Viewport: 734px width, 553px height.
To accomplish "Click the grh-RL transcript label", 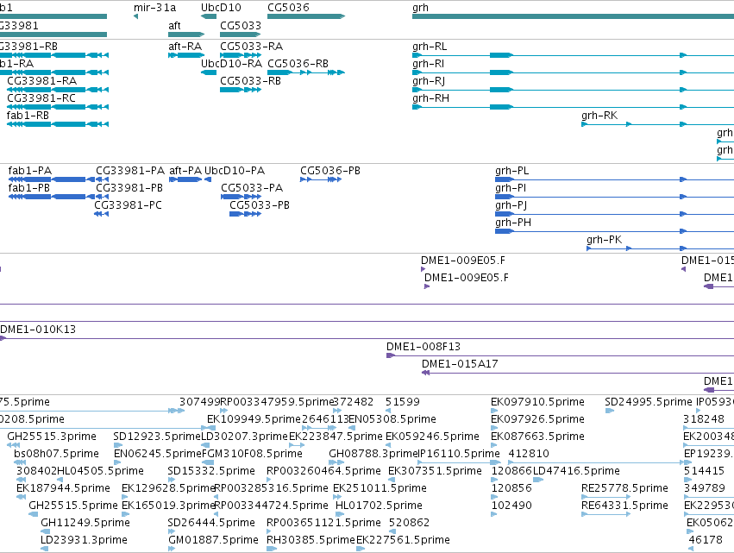I will tap(430, 47).
